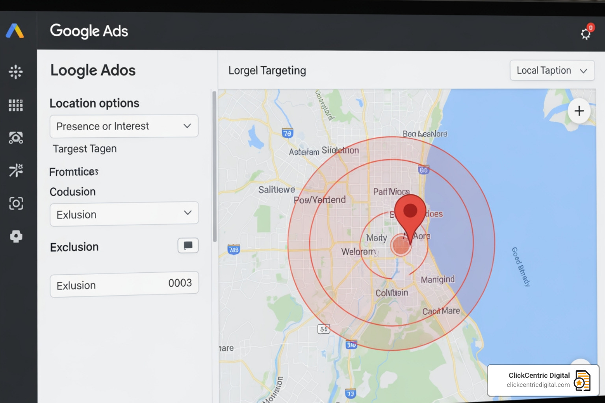Viewport: 605px width, 403px height.
Task: Click the Welorern map label
Action: click(x=358, y=251)
